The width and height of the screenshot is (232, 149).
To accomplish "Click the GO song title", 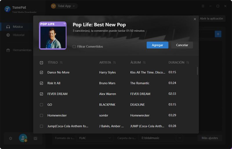I will click(50, 105).
